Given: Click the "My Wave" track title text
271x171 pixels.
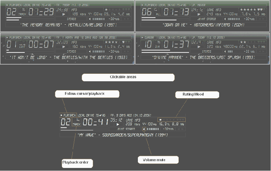Looking at the screenshot, I should pyautogui.click(x=122, y=135).
